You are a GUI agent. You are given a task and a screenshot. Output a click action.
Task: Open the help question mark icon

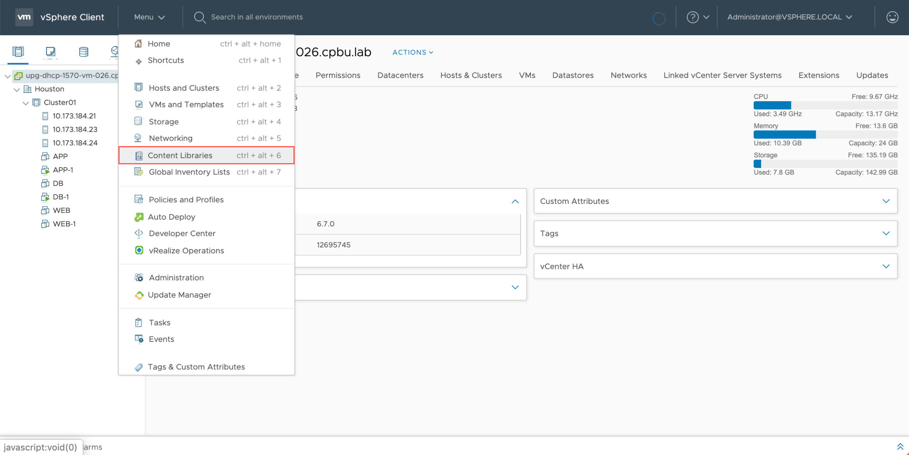pyautogui.click(x=692, y=17)
